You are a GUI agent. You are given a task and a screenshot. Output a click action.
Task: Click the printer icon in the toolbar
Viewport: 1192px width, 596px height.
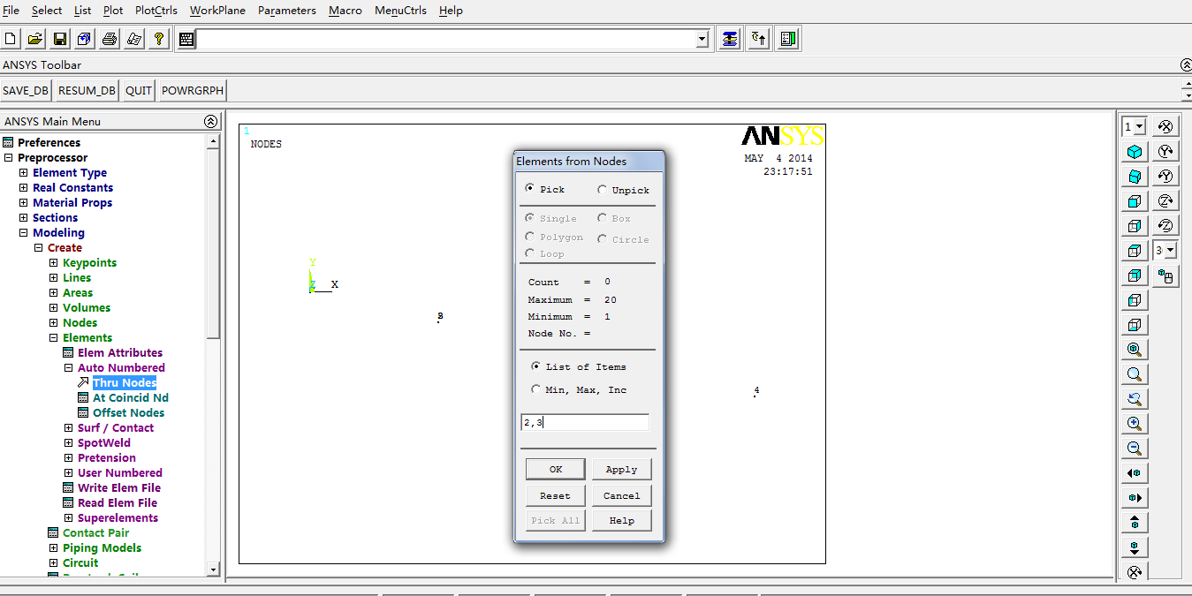110,39
